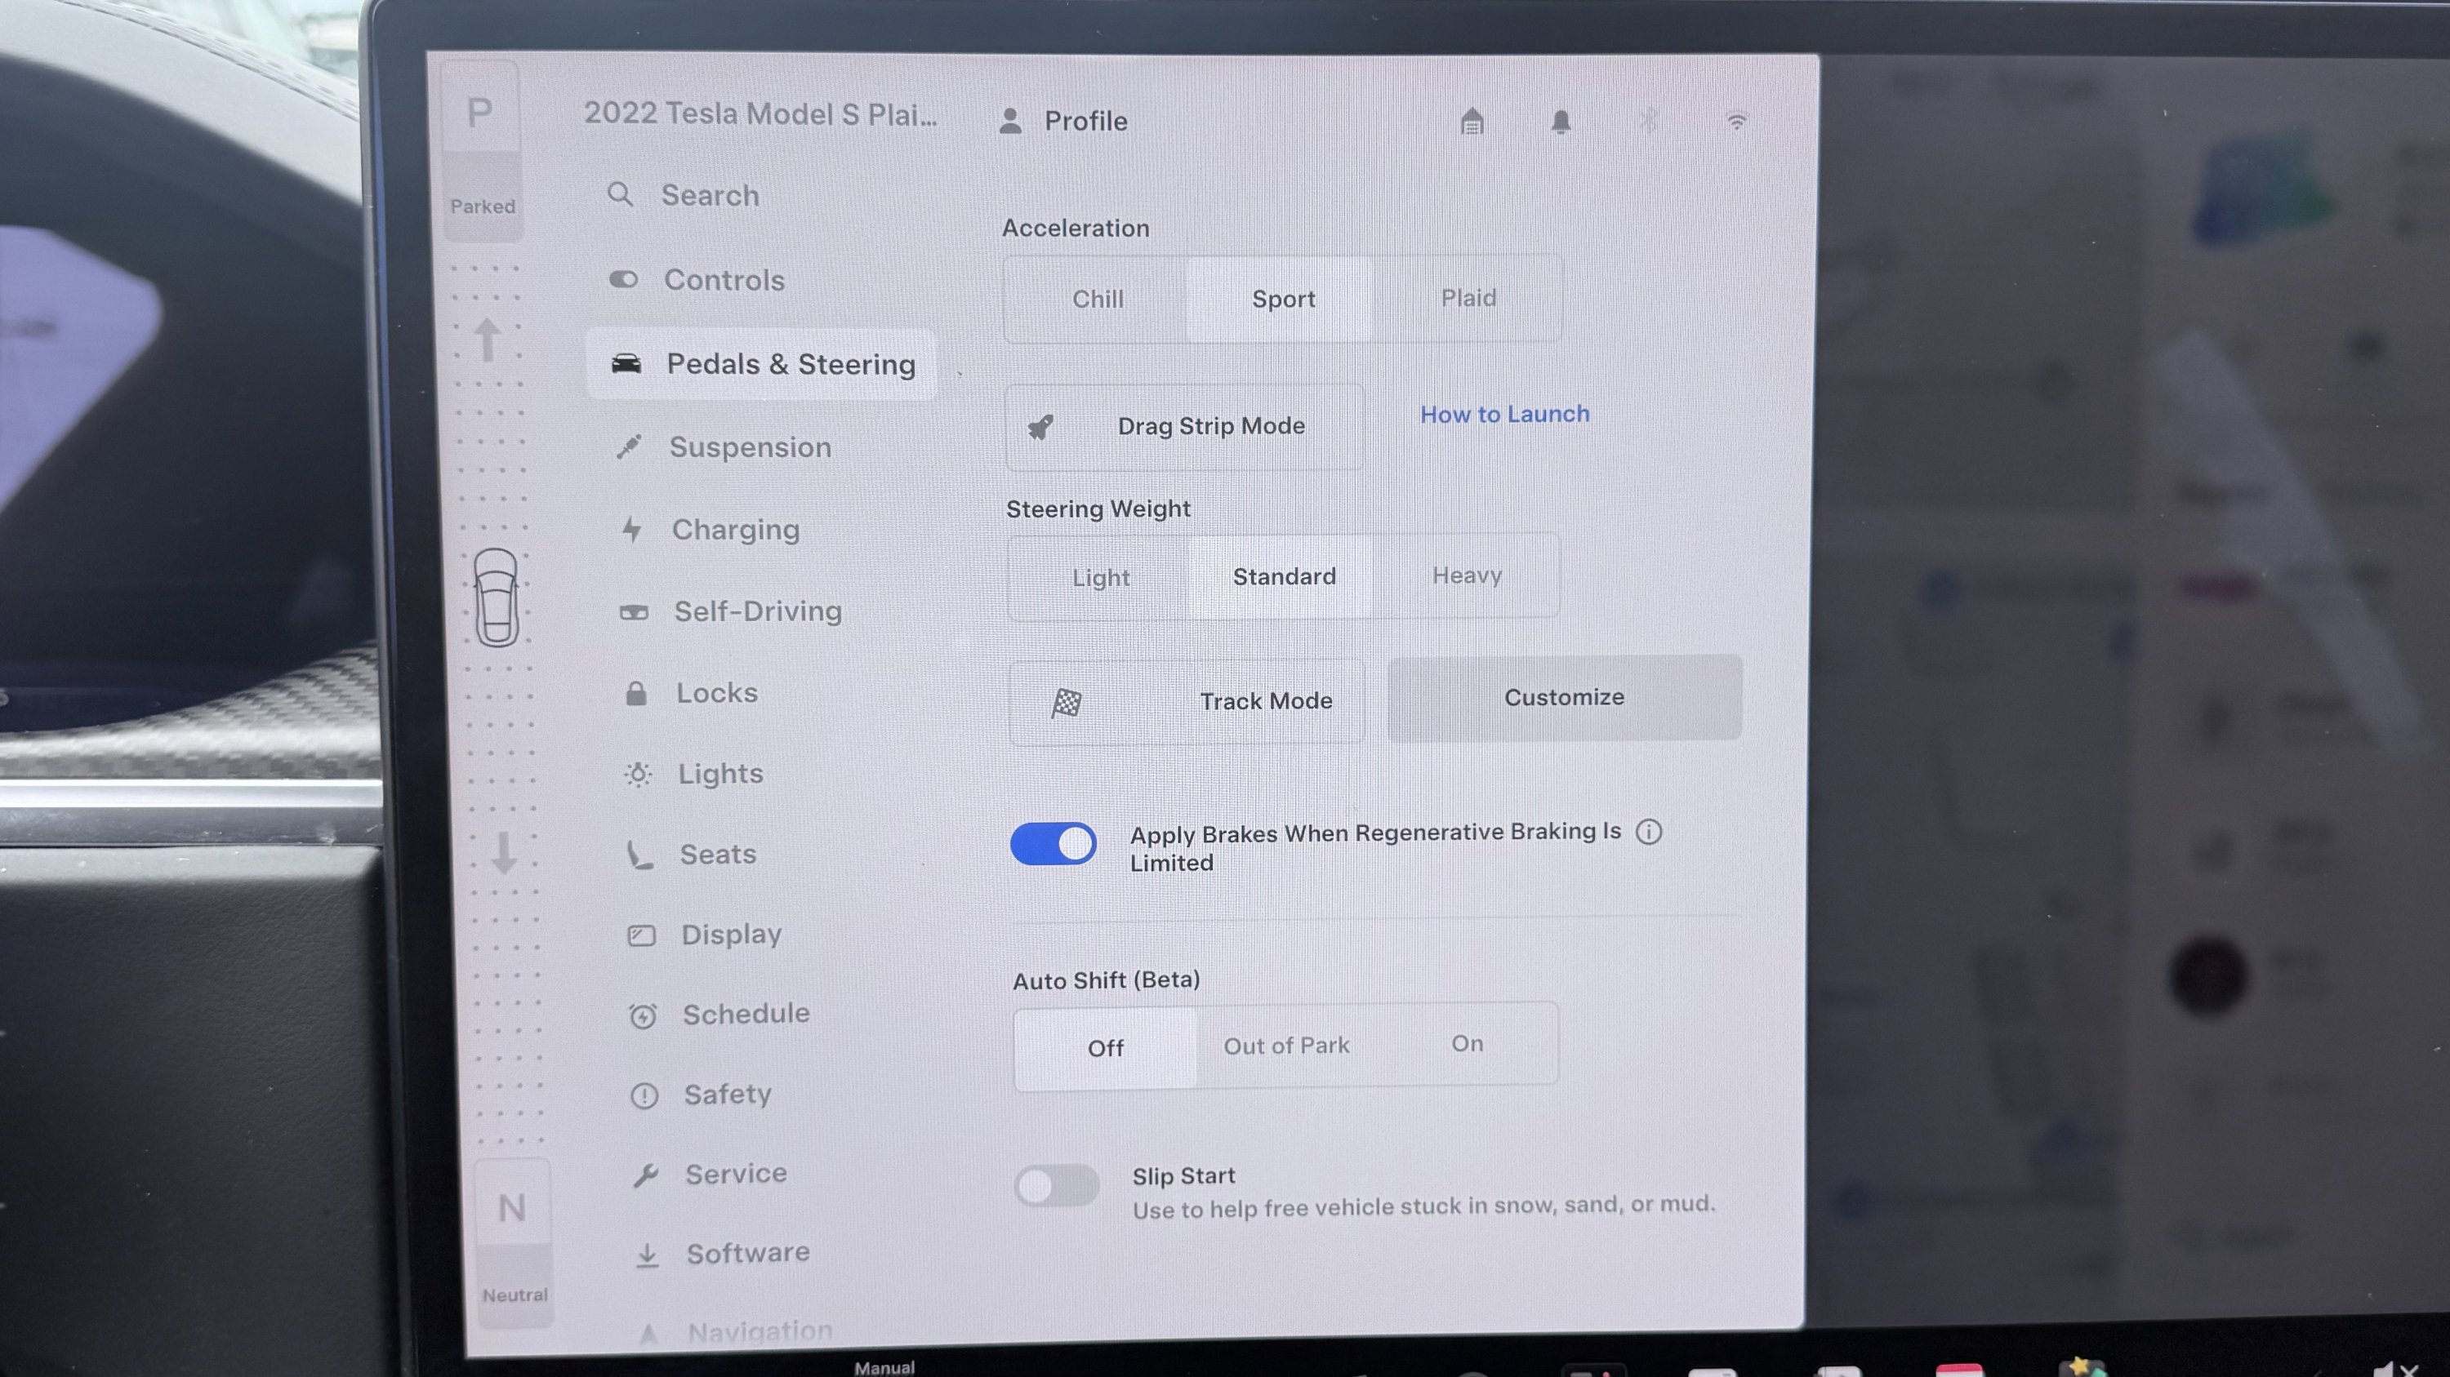Set Acceleration to Sport
The width and height of the screenshot is (2450, 1377).
click(x=1283, y=300)
